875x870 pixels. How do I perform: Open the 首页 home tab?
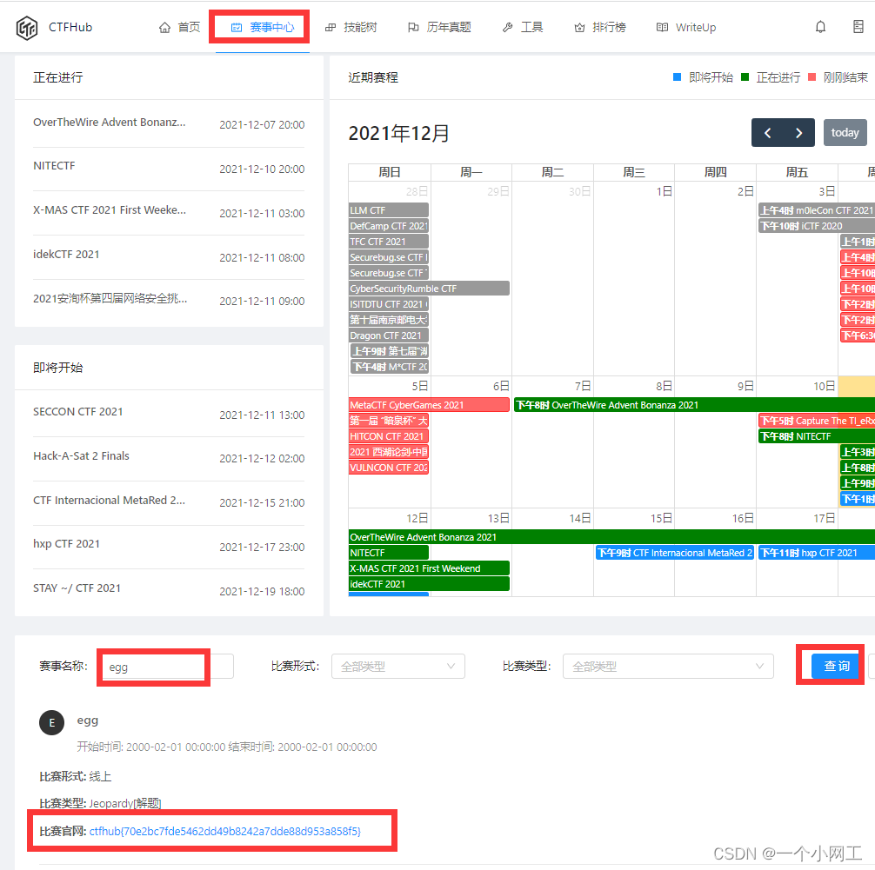tap(180, 27)
